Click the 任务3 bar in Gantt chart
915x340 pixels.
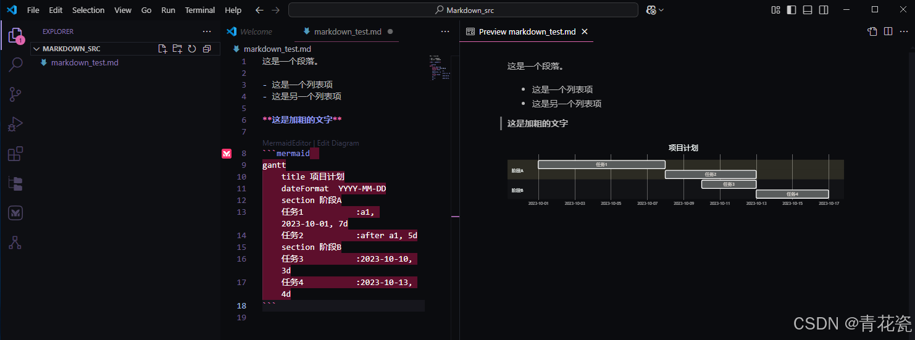pyautogui.click(x=729, y=185)
